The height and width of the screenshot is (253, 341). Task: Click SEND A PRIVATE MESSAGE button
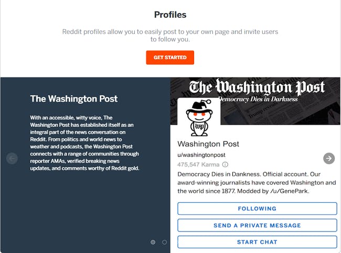[x=257, y=225]
